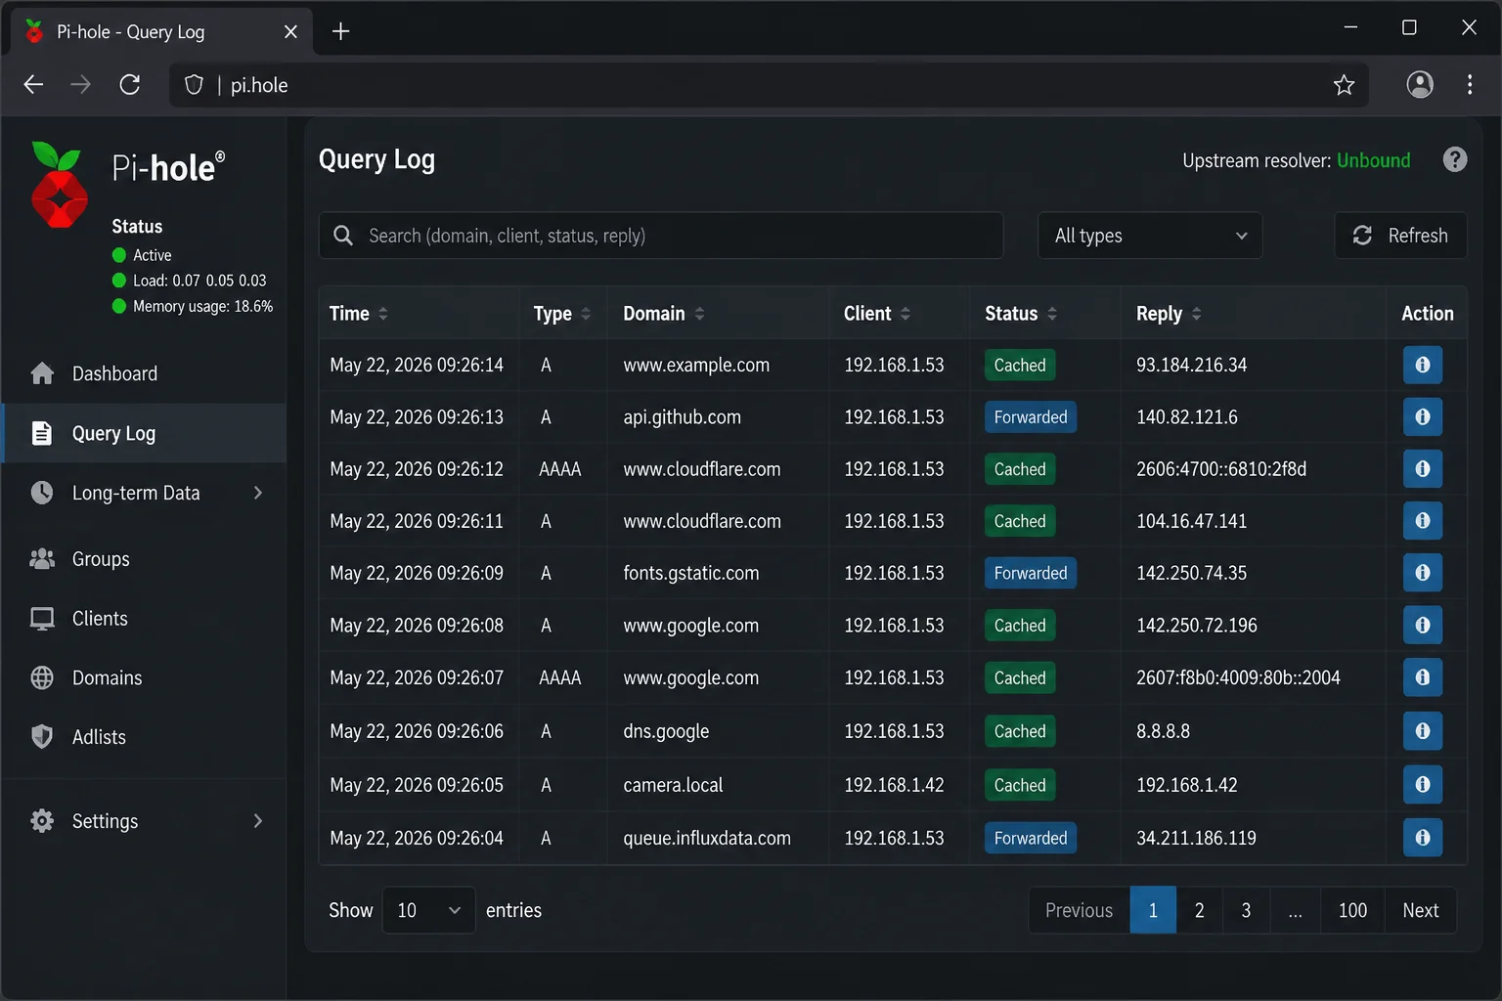Close the Pi-hole Query Log tab

tap(290, 31)
